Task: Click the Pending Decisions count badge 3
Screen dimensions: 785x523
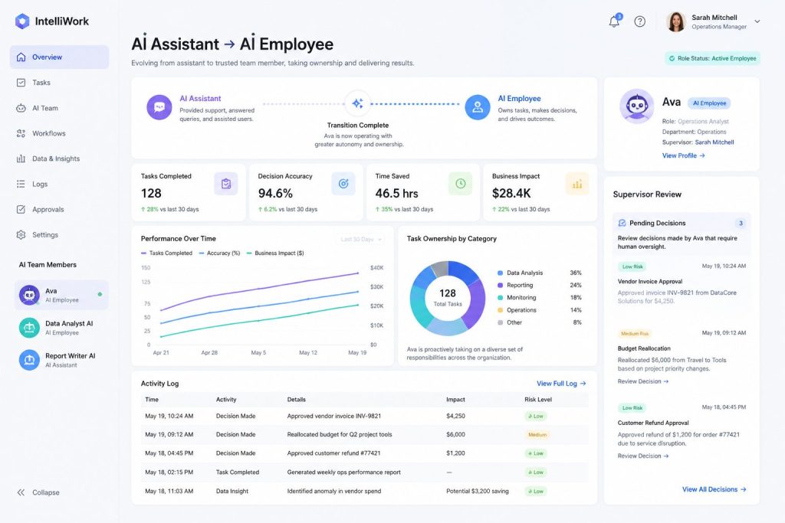Action: coord(741,223)
